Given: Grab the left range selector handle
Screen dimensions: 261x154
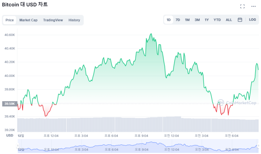Looking at the screenshot, I should [18, 146].
